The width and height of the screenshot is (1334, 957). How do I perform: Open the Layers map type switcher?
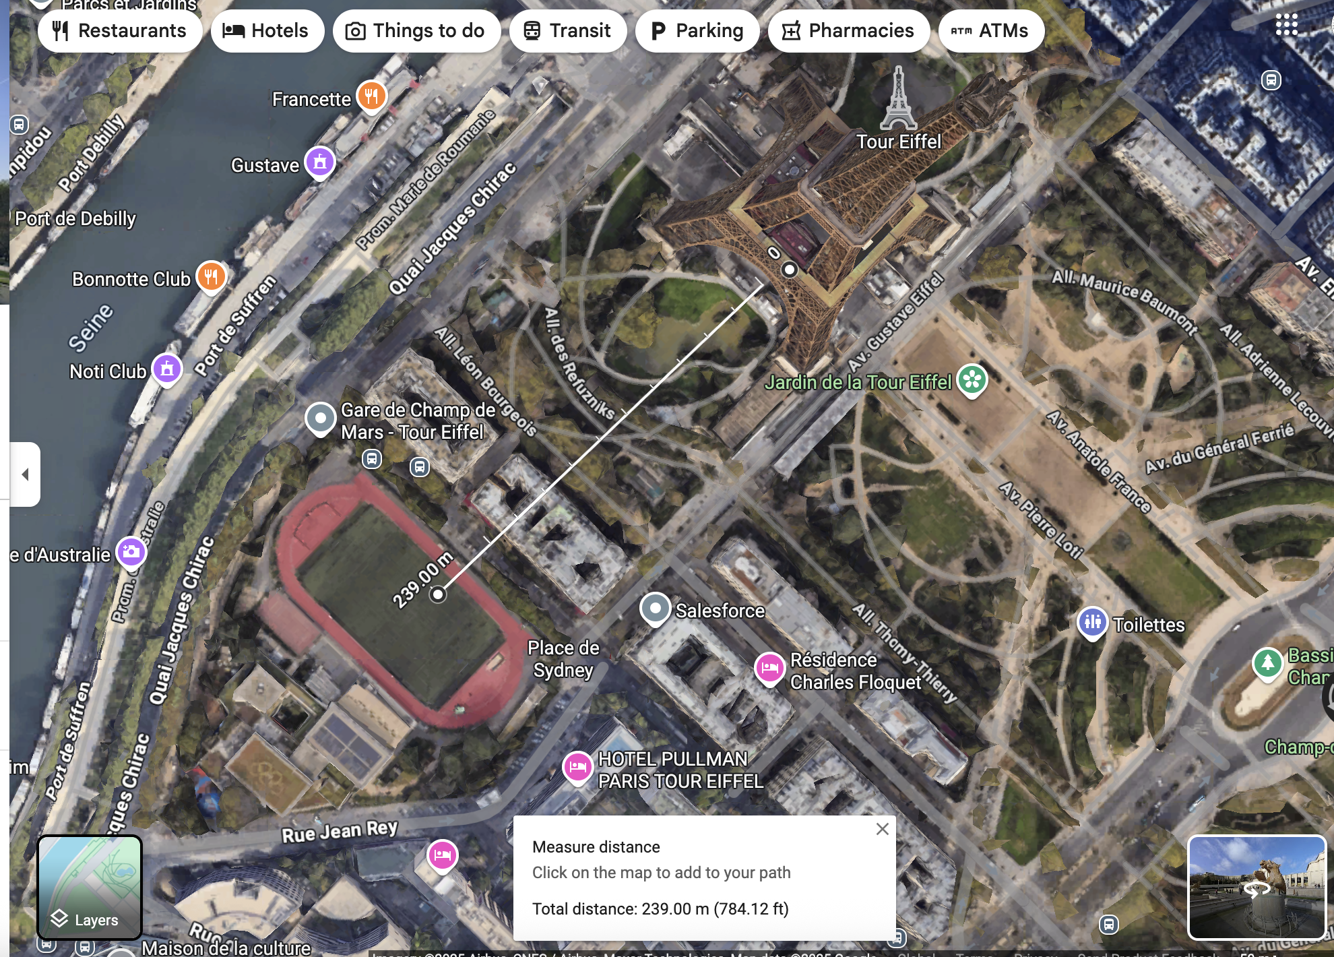point(90,888)
